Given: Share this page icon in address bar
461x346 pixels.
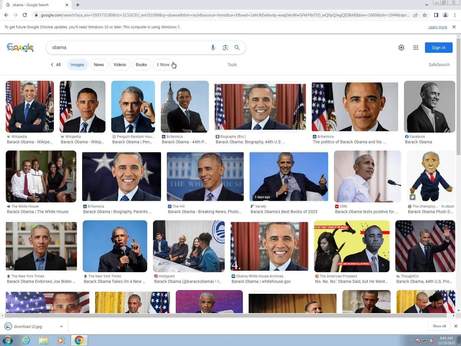Looking at the screenshot, I should (415, 15).
